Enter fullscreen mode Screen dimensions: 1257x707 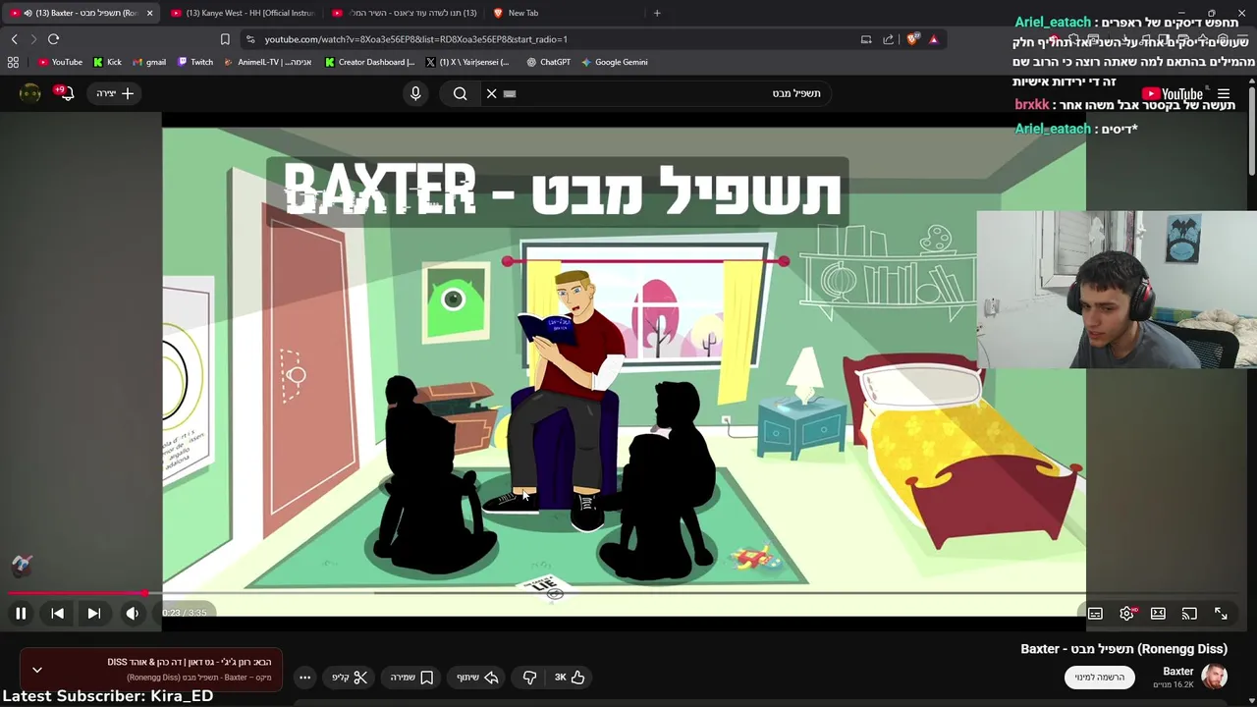1221,613
